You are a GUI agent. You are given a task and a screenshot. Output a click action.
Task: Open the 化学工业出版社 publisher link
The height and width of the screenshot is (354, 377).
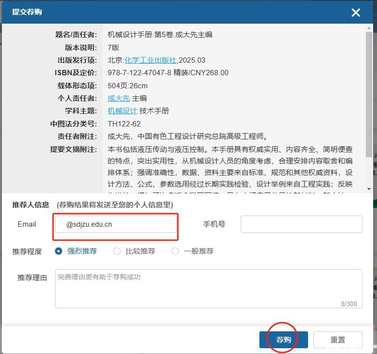[x=151, y=60]
